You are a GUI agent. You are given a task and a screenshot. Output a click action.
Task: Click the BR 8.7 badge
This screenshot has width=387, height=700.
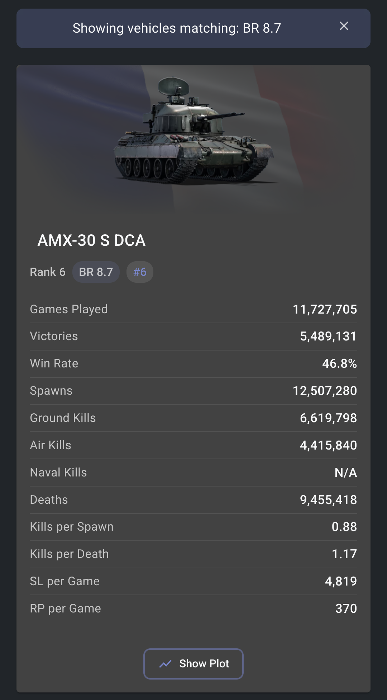[x=96, y=272]
